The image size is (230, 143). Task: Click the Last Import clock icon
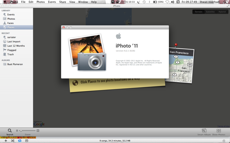coord(5,41)
